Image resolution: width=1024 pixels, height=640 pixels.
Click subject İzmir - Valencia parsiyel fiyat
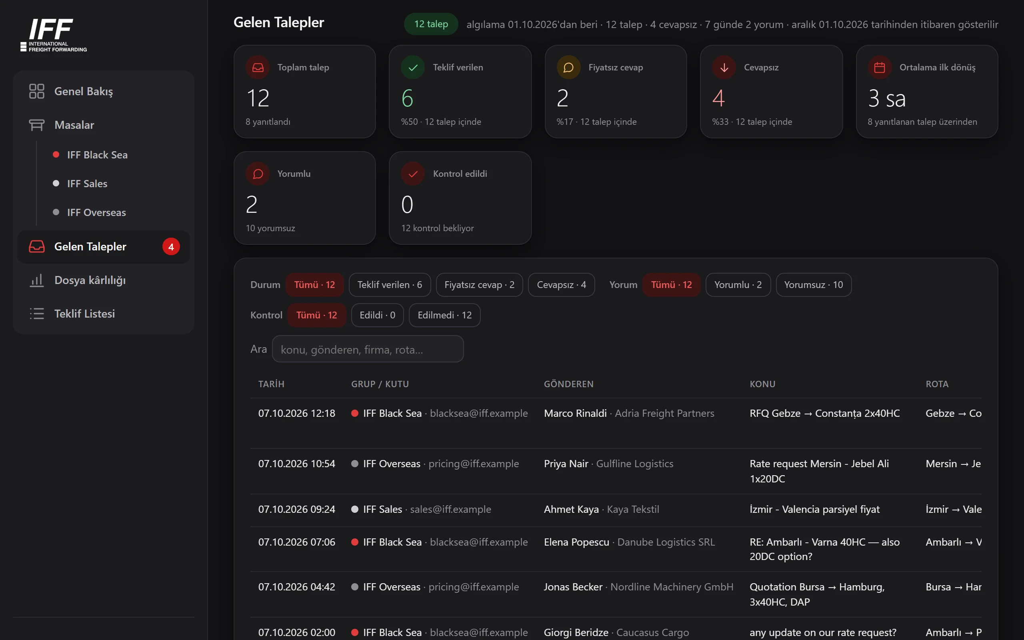[814, 509]
